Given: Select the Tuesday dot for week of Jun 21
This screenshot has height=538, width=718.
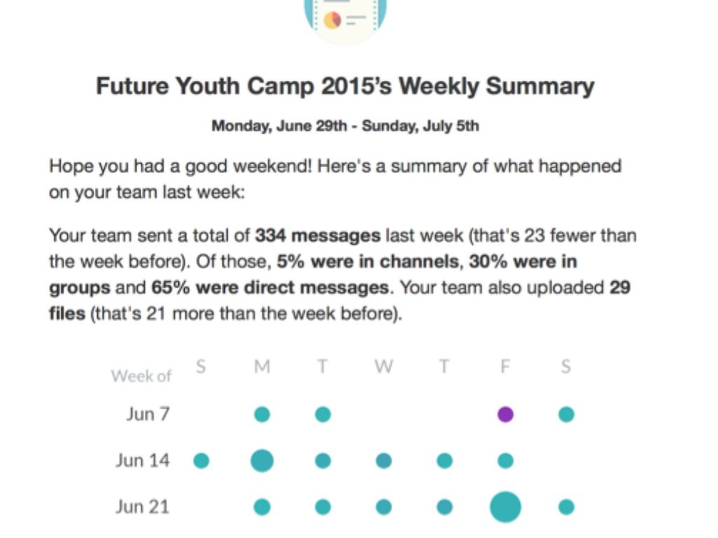Looking at the screenshot, I should click(323, 507).
